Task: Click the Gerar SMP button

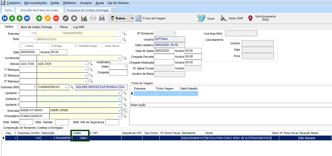Action: coord(232,18)
